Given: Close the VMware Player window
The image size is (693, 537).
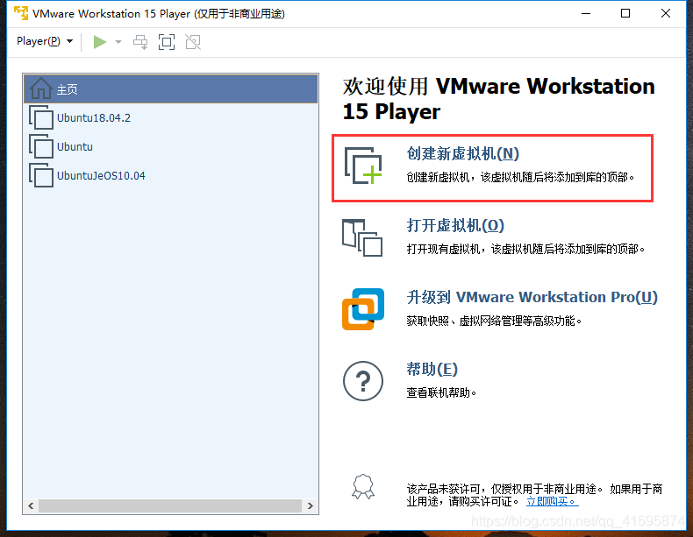Looking at the screenshot, I should [x=666, y=14].
